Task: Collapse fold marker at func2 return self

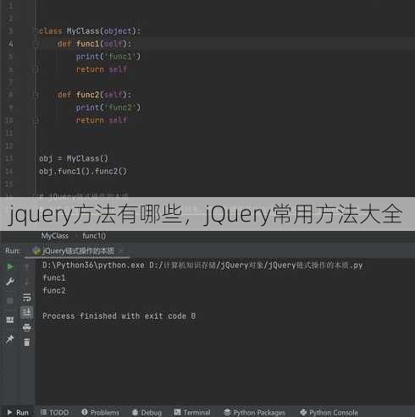Action: 36,120
